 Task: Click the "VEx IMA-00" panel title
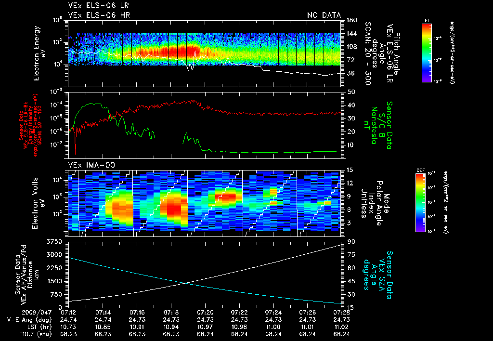click(x=91, y=165)
